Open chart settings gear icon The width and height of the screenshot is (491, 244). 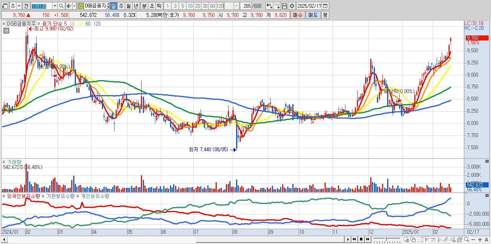(292, 6)
